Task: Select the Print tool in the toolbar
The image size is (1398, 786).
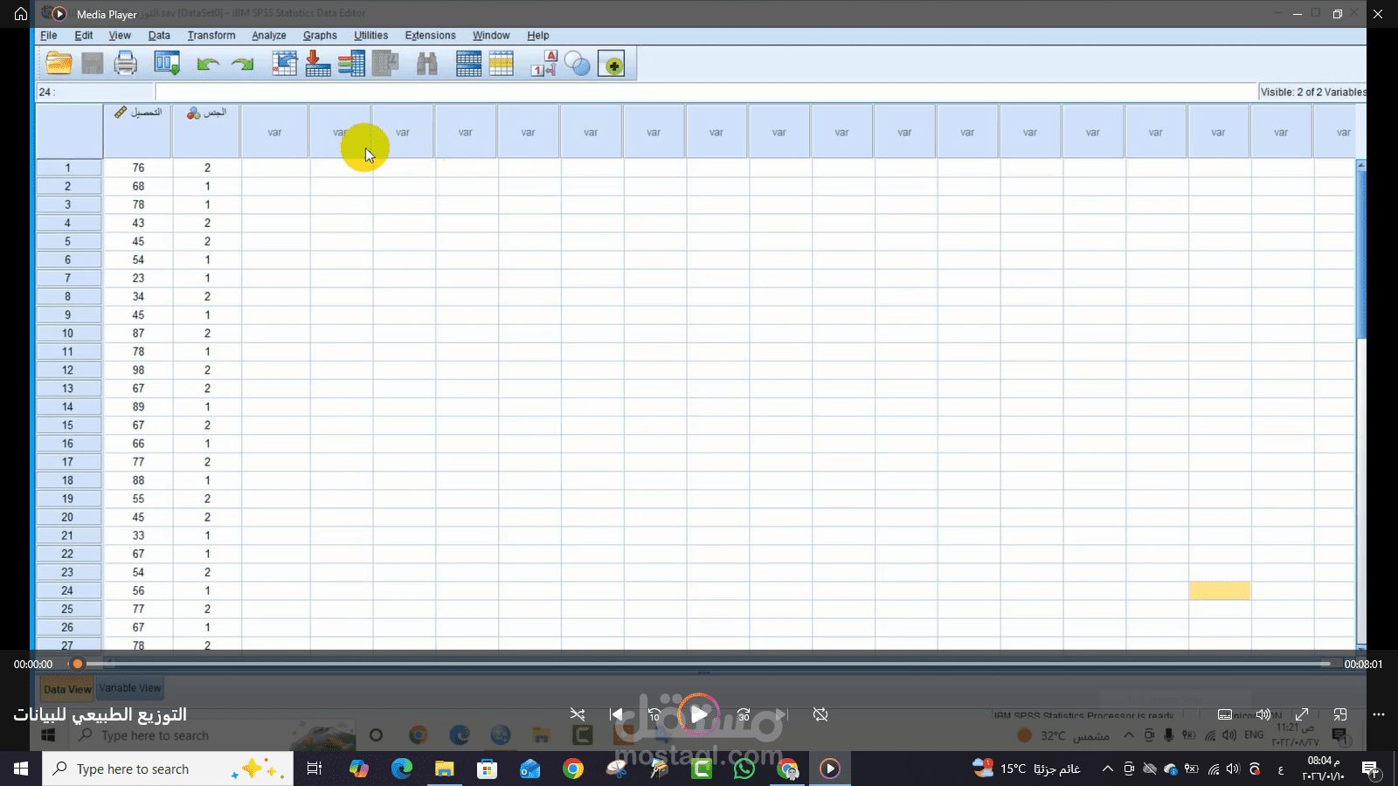Action: [124, 63]
